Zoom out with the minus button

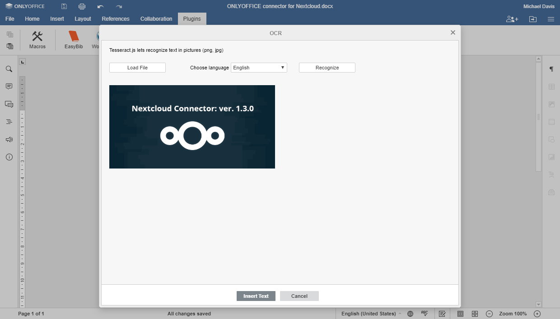coord(489,314)
